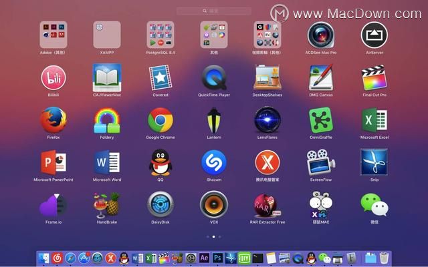Open the Covered app

[160, 77]
